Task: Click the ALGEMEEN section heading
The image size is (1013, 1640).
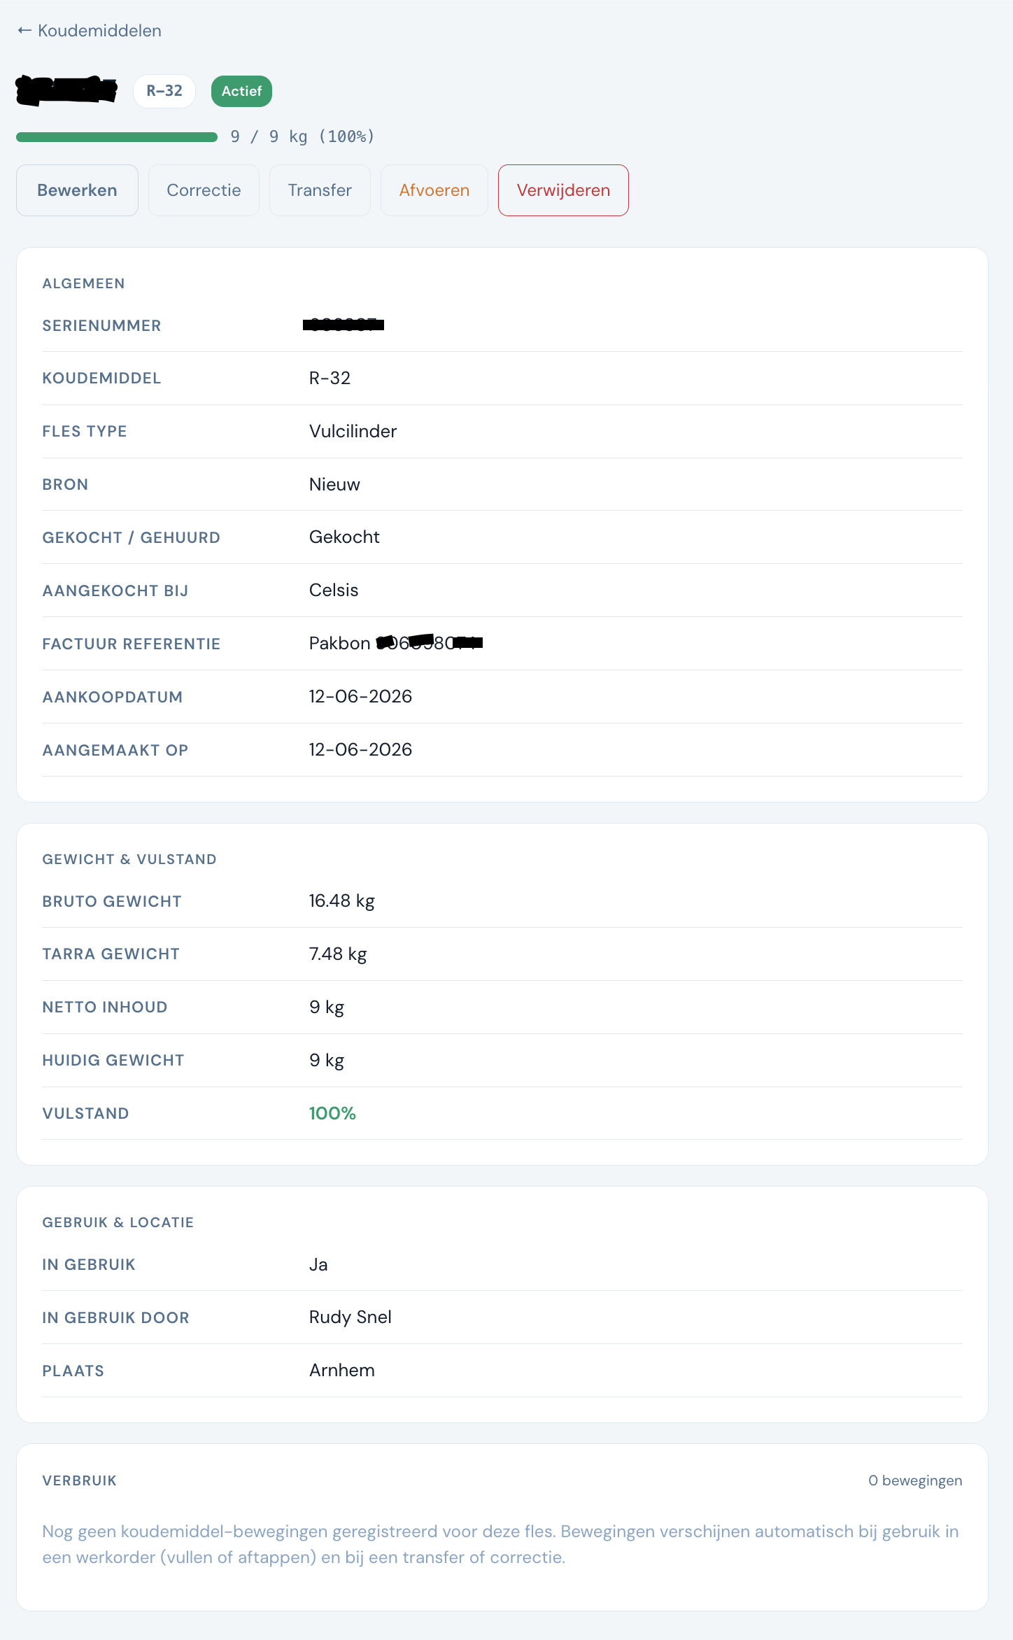Action: (x=83, y=283)
